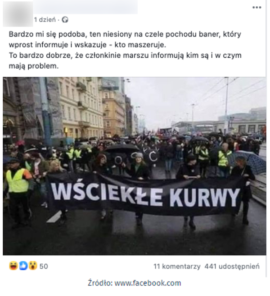Viewport: 270px width, 296px height.
Task: Open the "11 komentarzy" comments link
Action: (x=177, y=266)
